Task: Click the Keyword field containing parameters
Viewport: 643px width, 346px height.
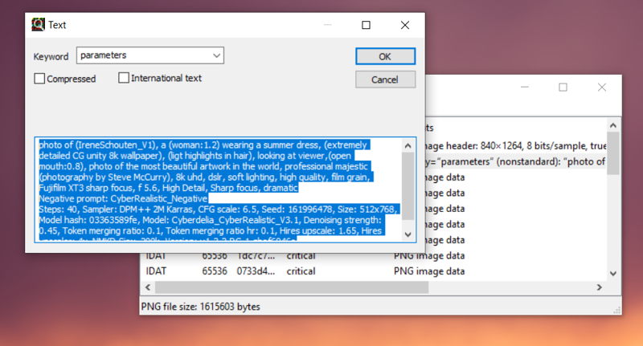Action: click(x=150, y=55)
